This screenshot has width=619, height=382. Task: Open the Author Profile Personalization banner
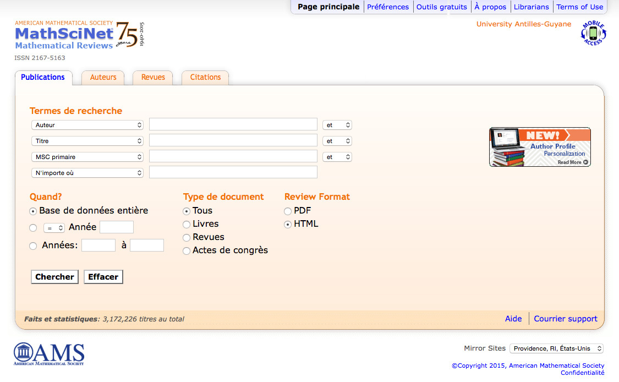[539, 147]
